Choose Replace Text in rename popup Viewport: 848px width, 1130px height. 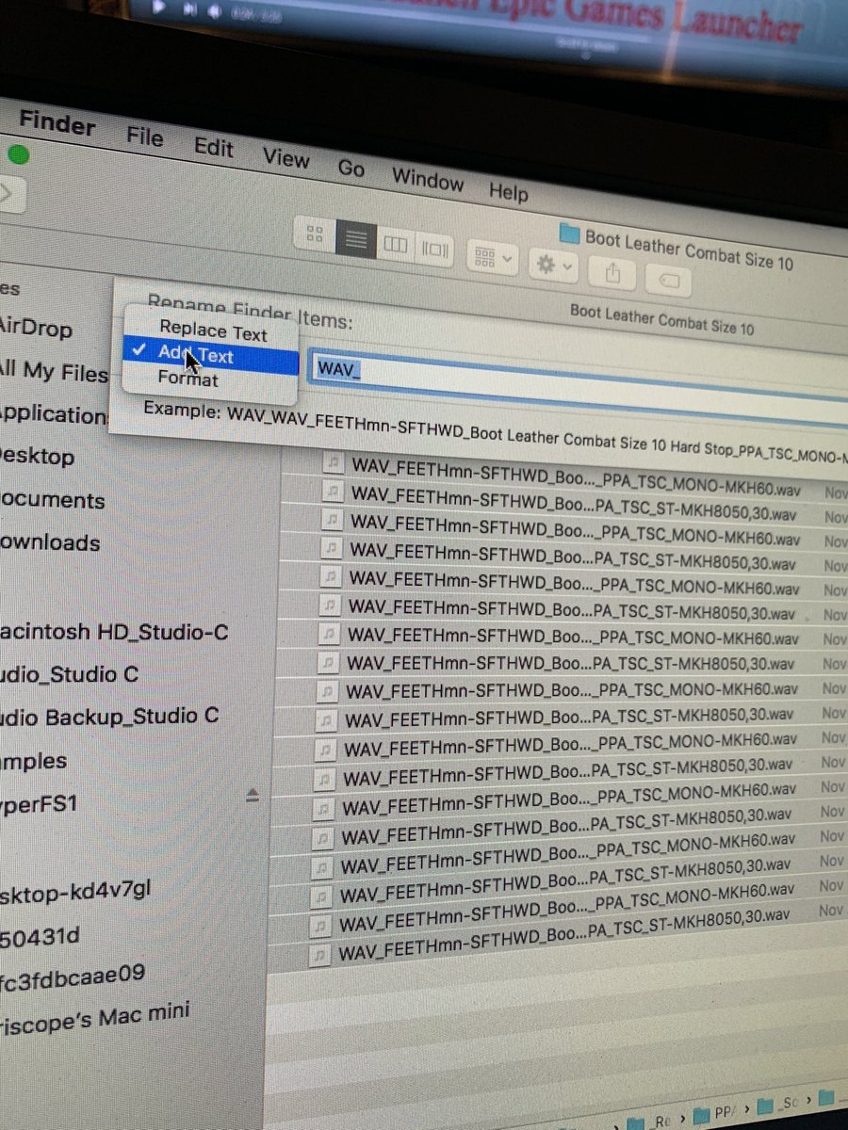tap(213, 331)
